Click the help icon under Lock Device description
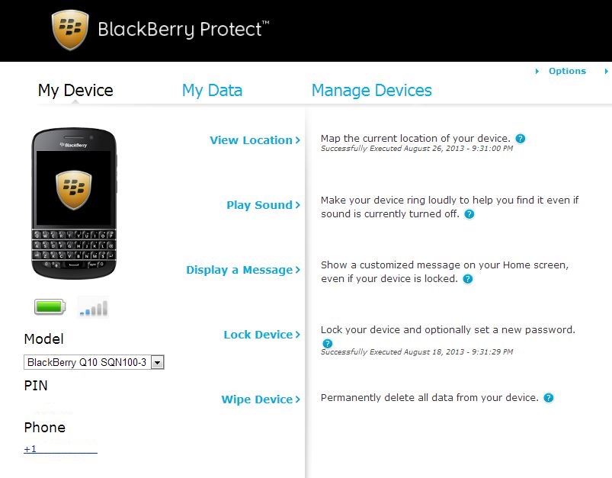This screenshot has height=478, width=612. coord(327,344)
